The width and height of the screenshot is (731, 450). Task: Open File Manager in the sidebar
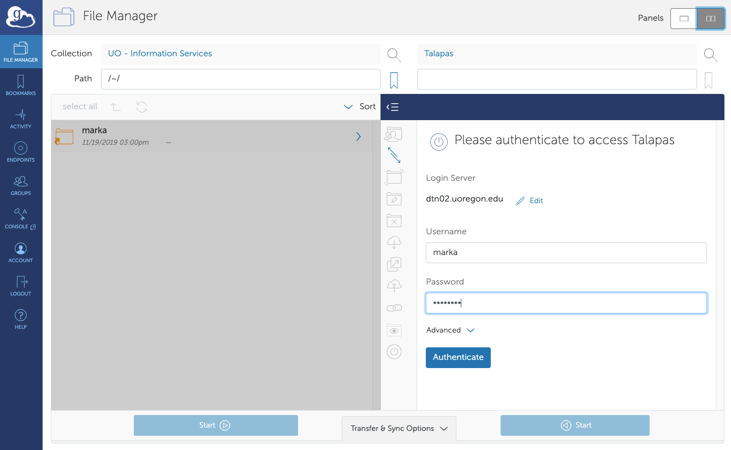point(21,51)
